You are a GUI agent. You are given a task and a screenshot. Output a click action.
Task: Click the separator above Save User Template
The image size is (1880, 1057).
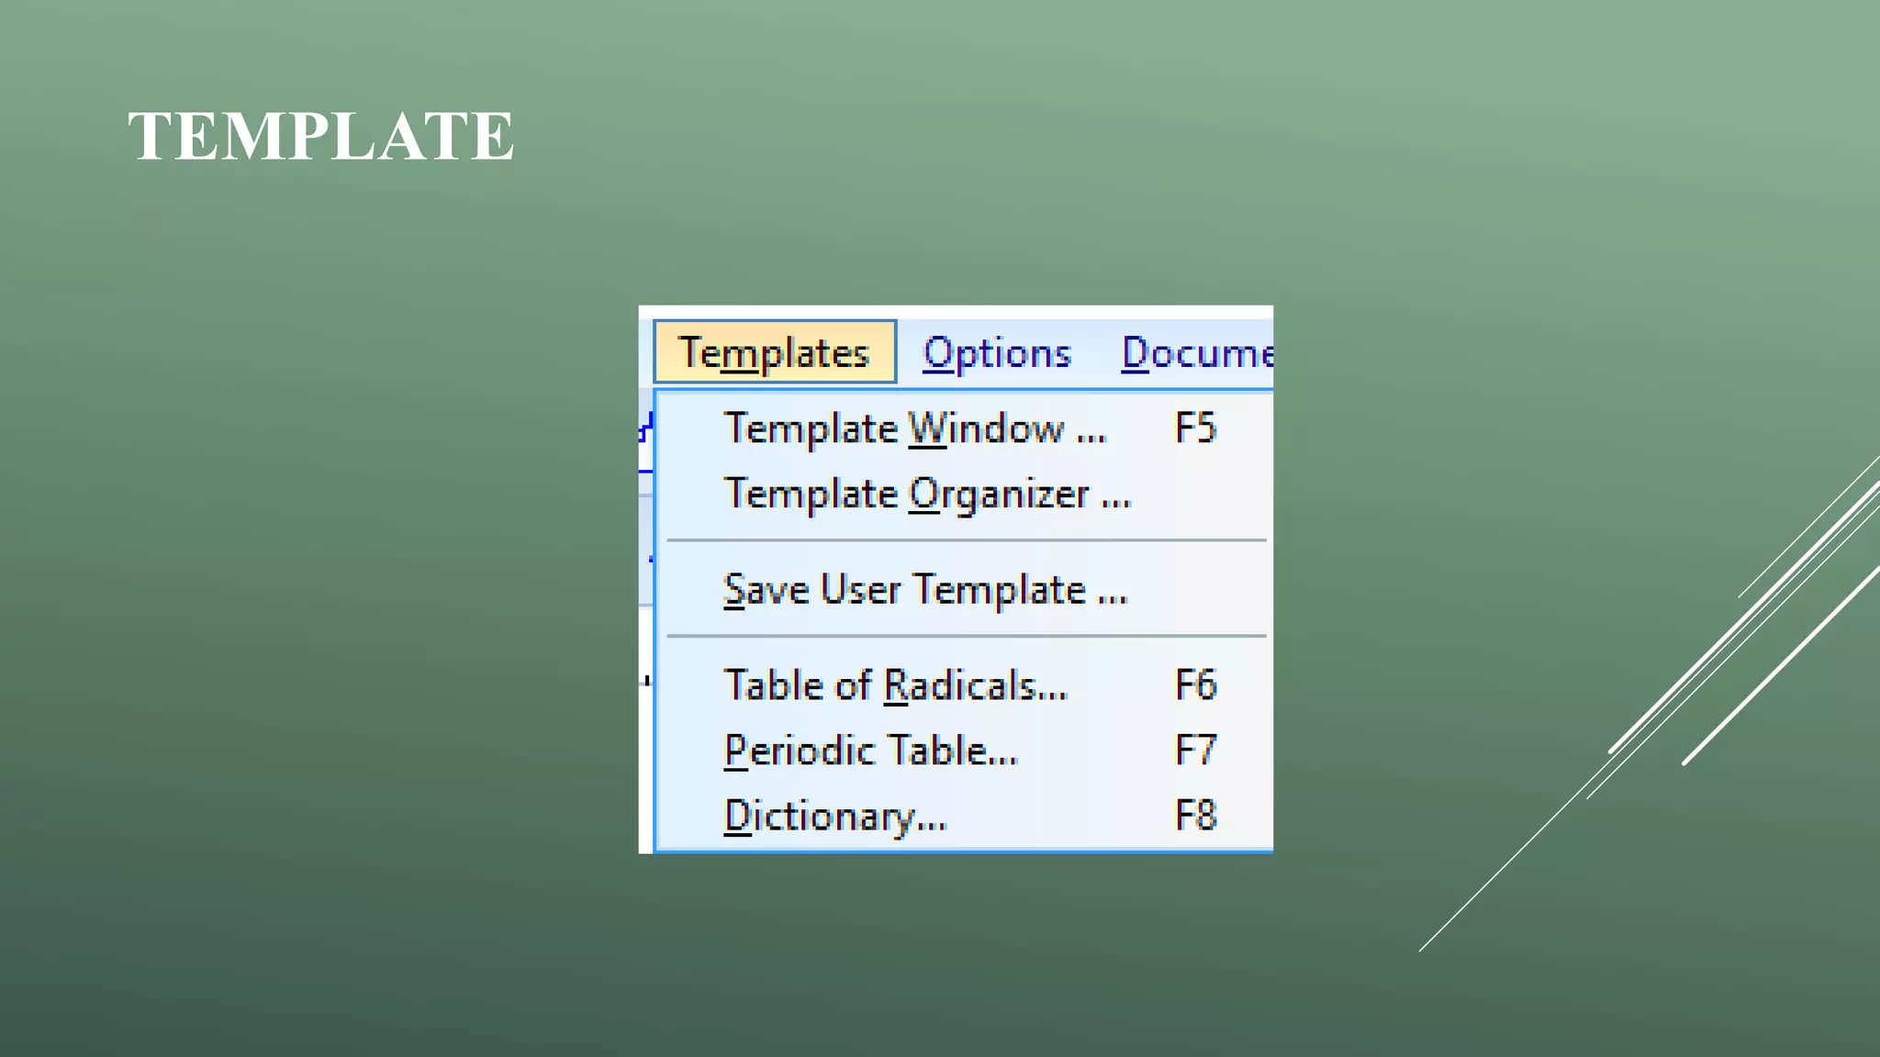click(966, 541)
